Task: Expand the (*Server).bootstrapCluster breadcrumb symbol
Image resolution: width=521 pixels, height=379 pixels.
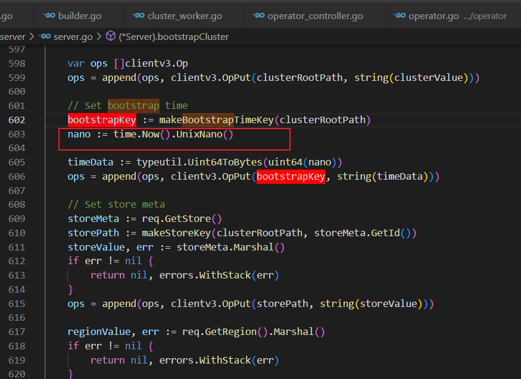Action: click(173, 37)
